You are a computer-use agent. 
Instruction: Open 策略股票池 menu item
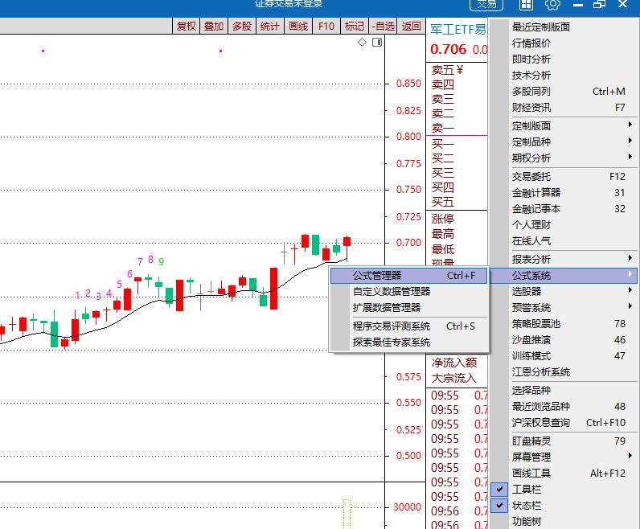tap(564, 324)
